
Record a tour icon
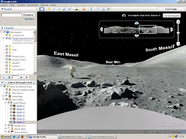69,9
